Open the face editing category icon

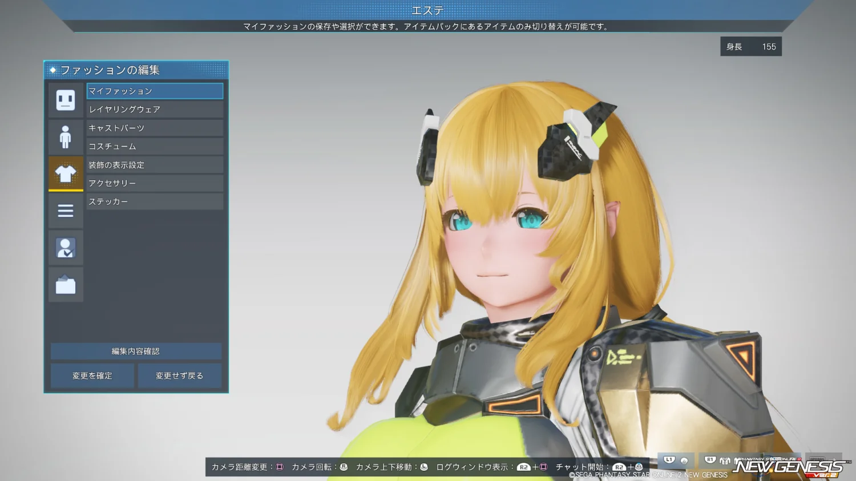click(66, 100)
